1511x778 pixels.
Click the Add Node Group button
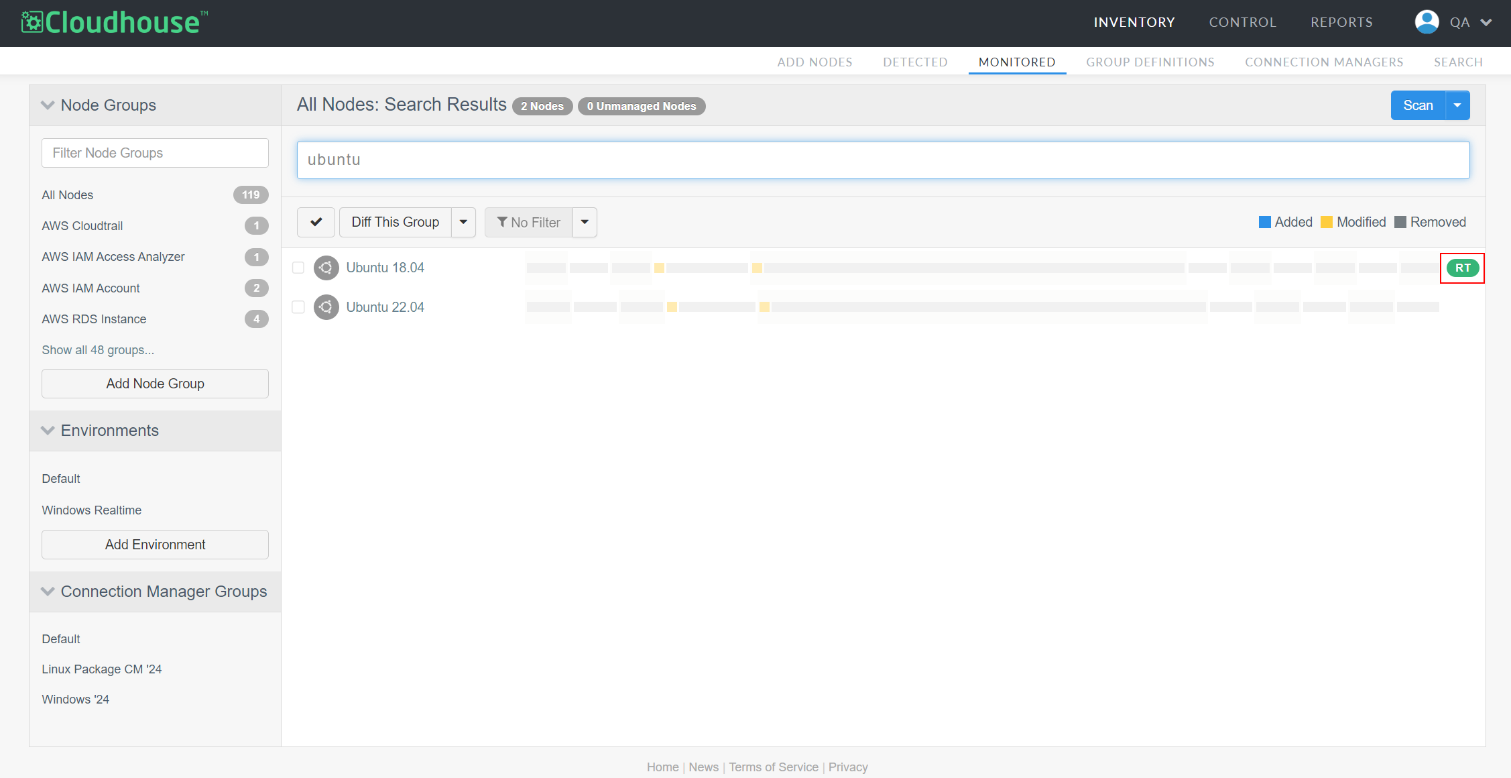click(x=155, y=384)
